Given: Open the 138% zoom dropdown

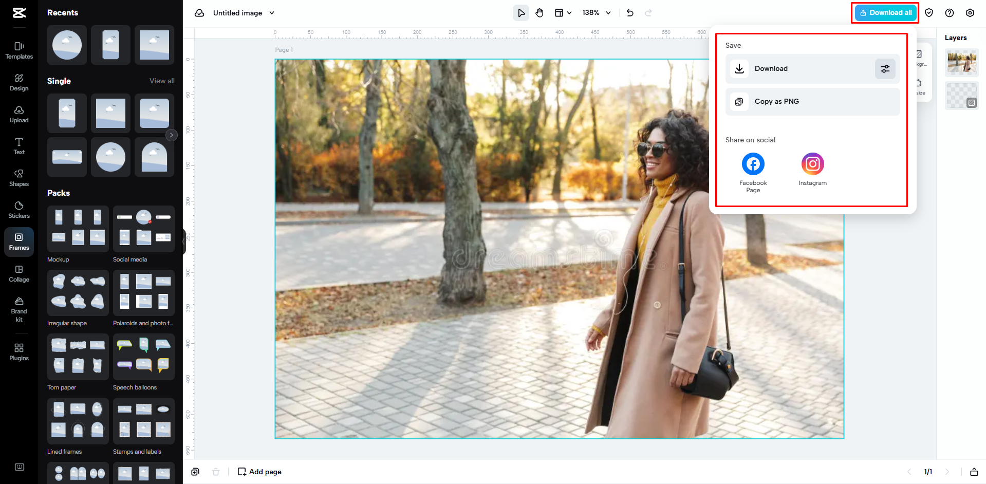Looking at the screenshot, I should 597,13.
